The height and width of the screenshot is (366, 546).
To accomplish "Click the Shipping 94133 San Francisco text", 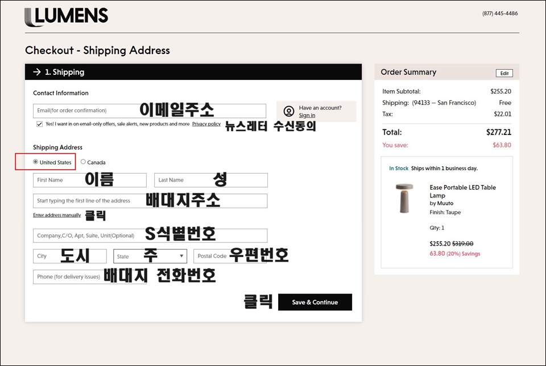I will point(429,103).
